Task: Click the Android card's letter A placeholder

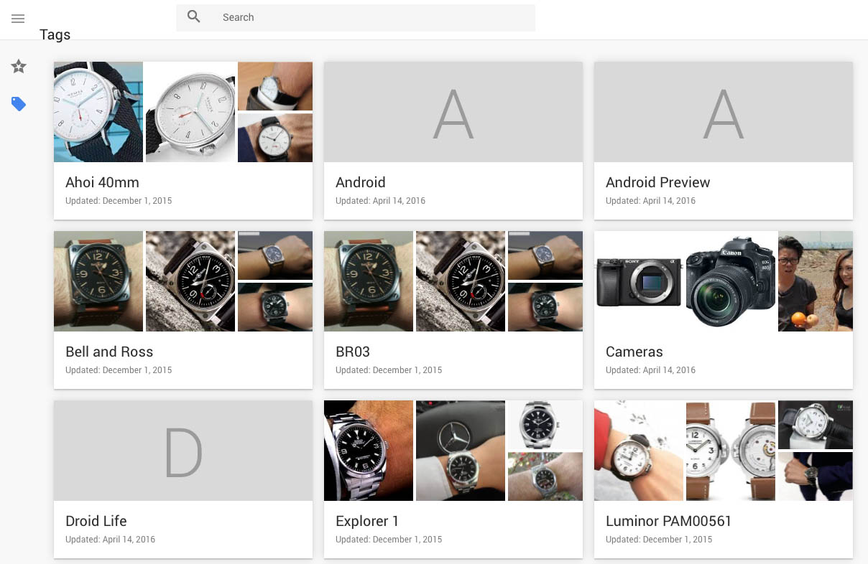Action: 453,112
